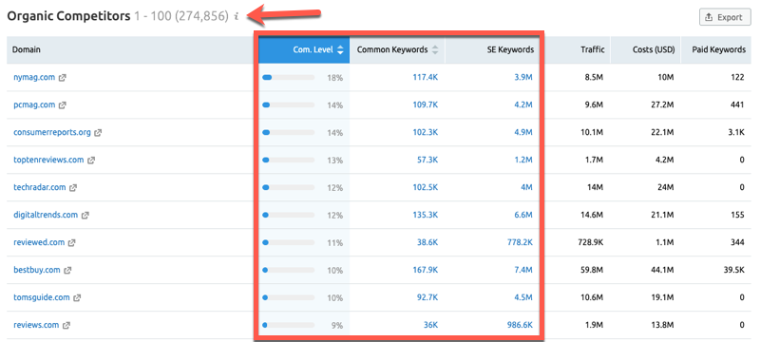The width and height of the screenshot is (760, 342).
Task: Export the competitors table
Action: (725, 17)
